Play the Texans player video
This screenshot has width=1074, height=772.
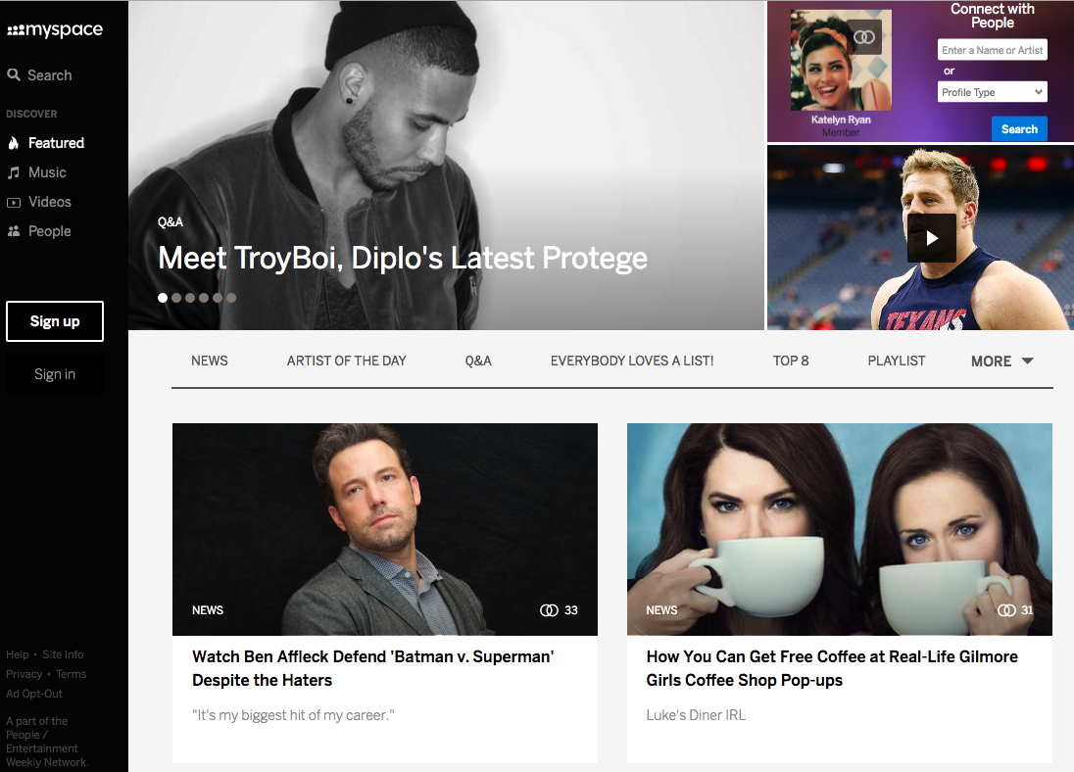(x=932, y=238)
